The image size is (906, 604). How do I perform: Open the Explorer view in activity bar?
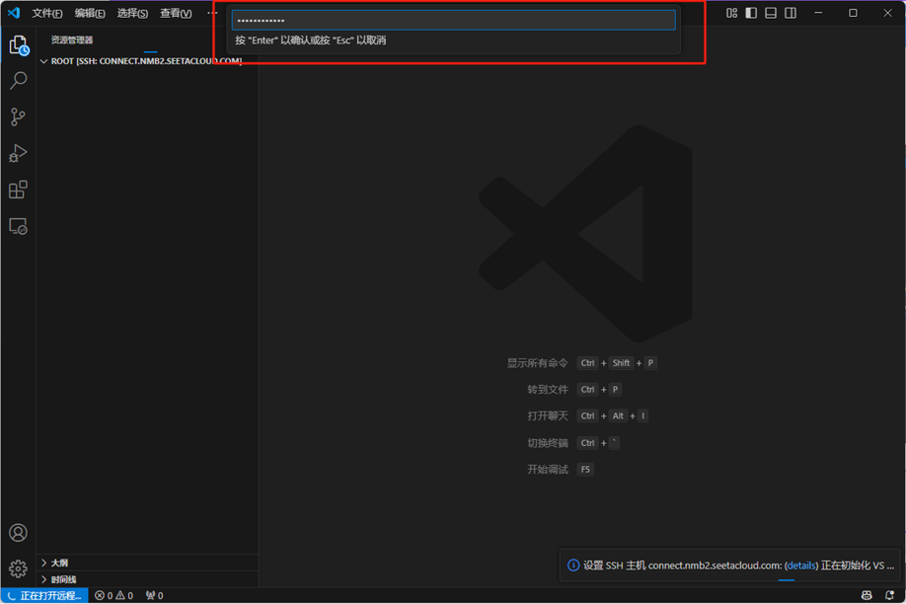point(19,45)
